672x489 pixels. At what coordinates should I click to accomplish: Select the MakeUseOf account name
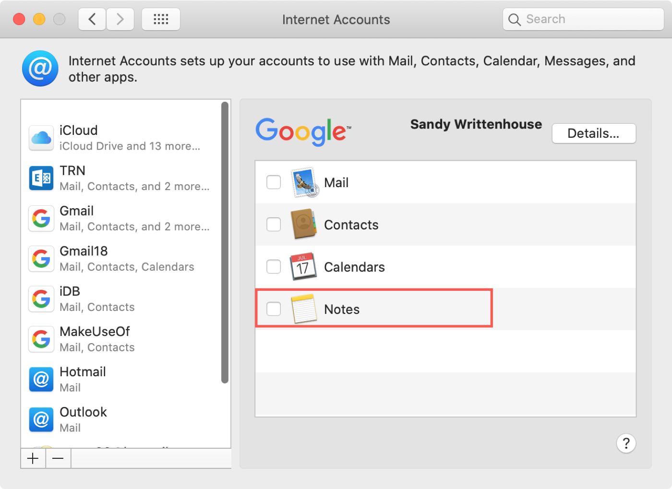point(95,332)
